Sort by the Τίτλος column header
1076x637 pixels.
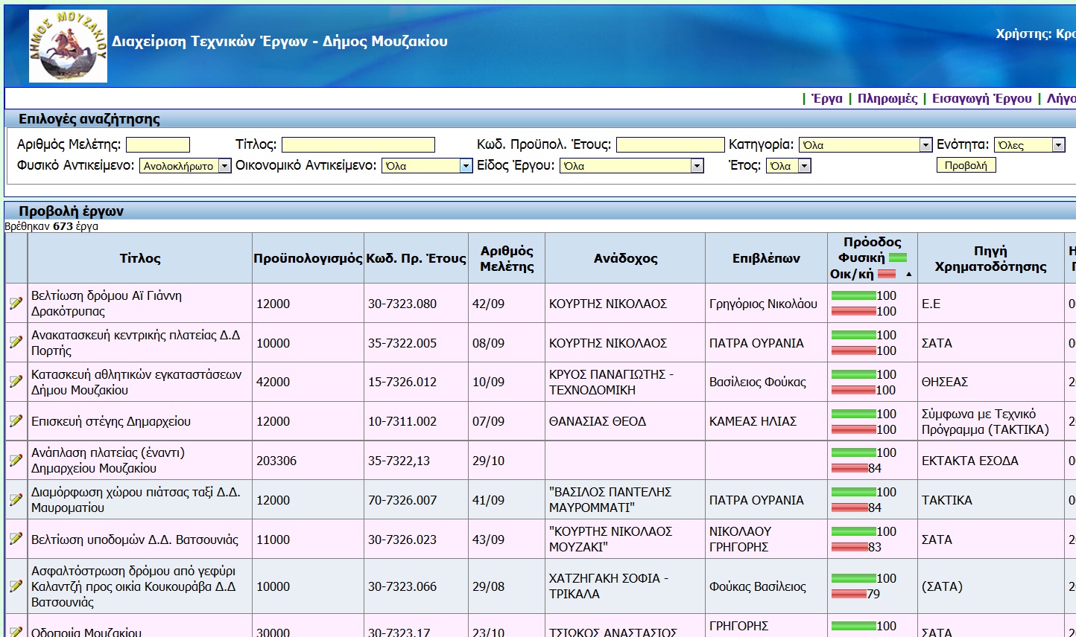[140, 258]
